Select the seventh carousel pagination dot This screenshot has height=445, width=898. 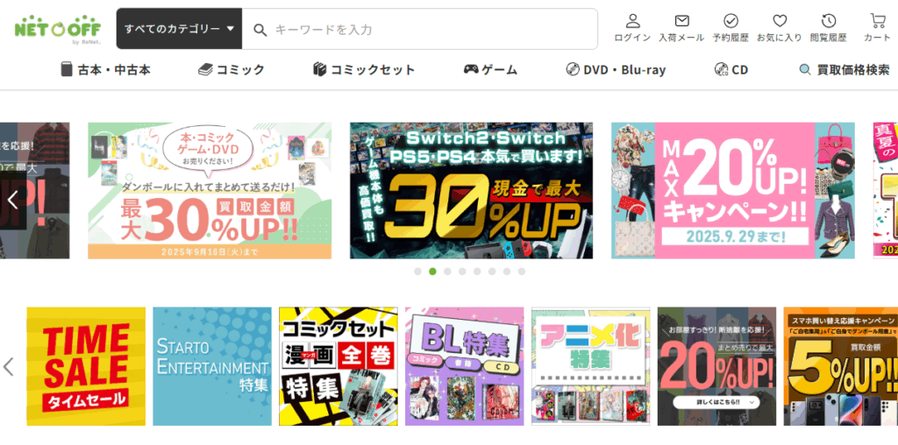click(507, 272)
